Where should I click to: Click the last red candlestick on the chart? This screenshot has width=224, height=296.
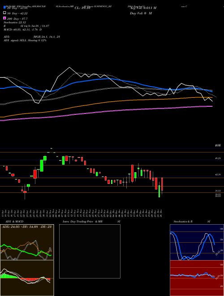click(162, 184)
